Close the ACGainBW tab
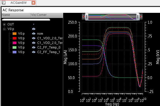Viewport: 160px width, 106px height. [33, 3]
